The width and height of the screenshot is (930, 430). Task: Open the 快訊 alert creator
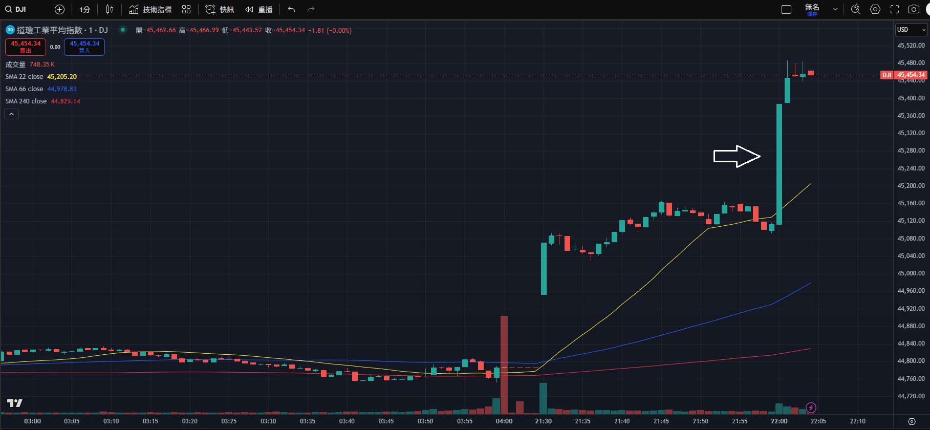click(x=220, y=9)
